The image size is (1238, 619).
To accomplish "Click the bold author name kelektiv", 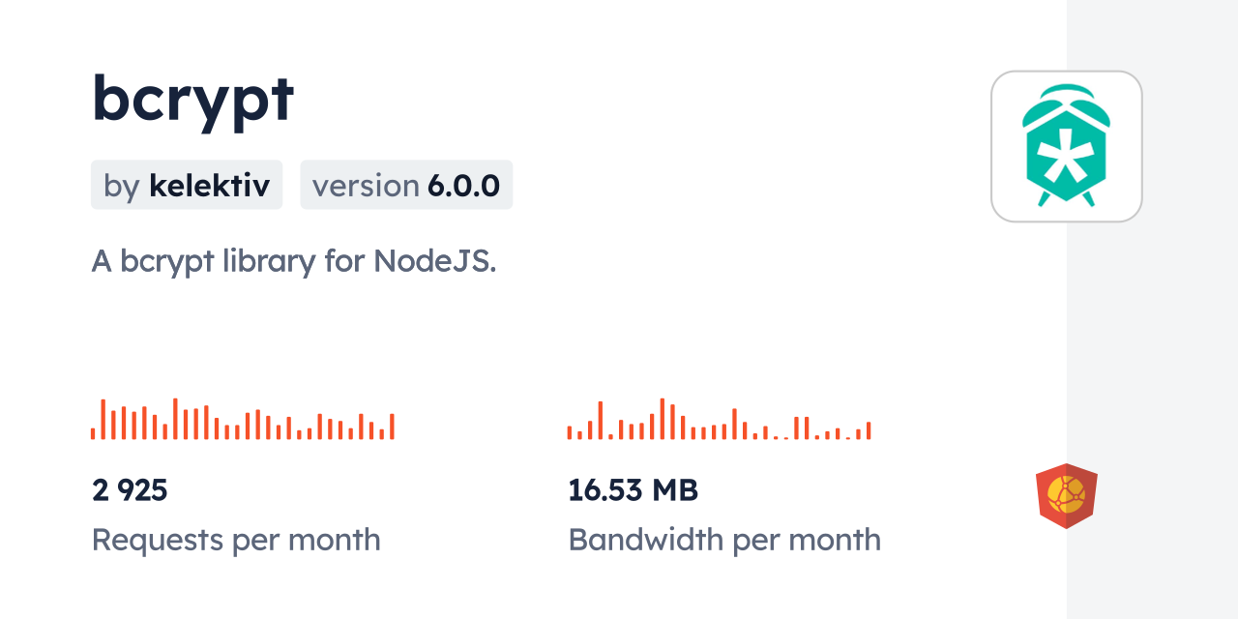I will point(209,186).
